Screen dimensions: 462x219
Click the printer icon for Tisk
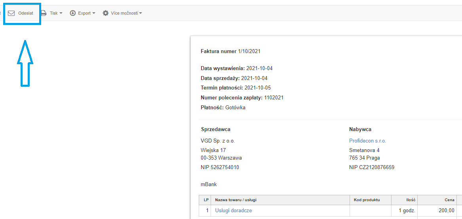tap(44, 13)
